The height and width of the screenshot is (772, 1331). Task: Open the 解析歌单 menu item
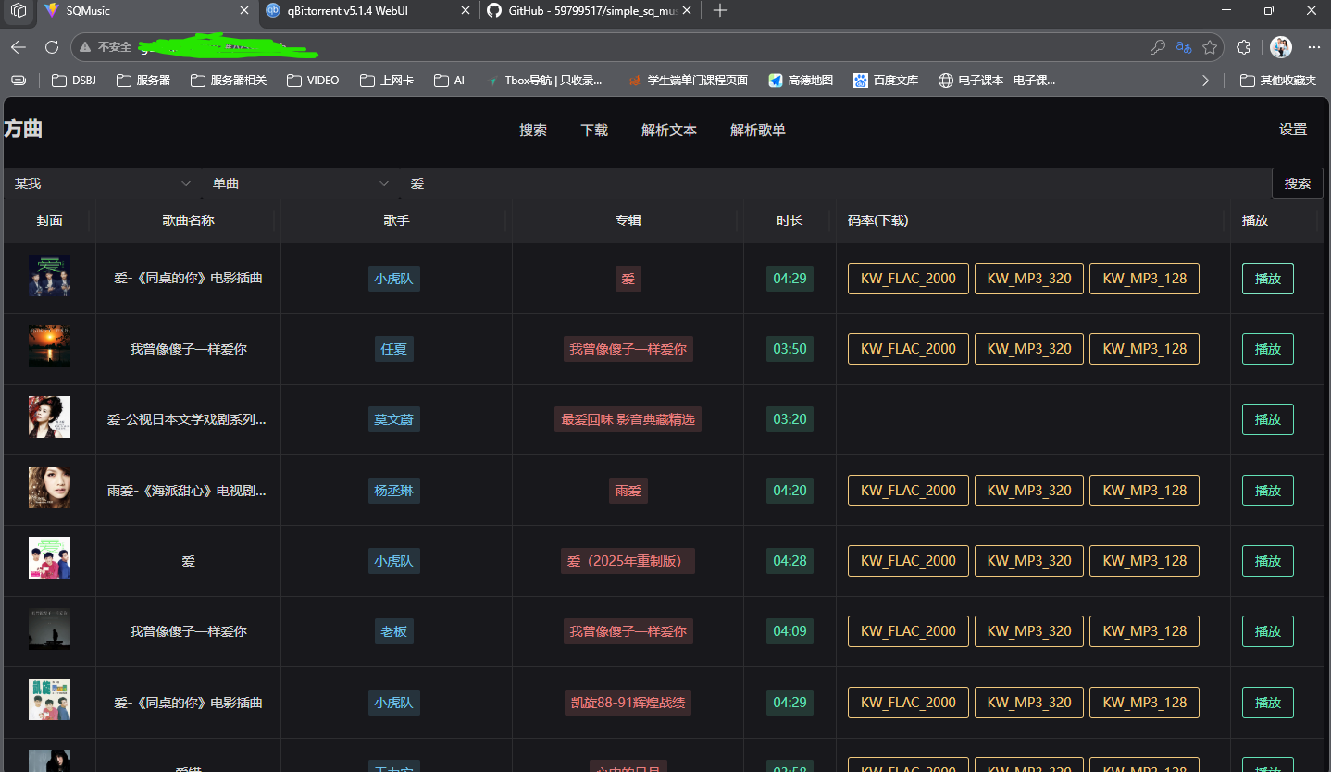(758, 130)
